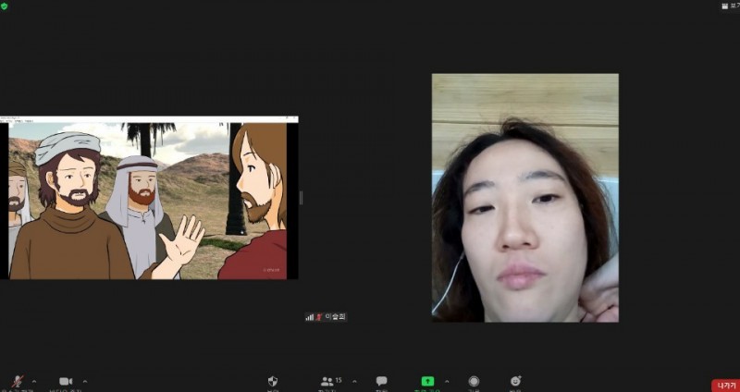This screenshot has height=392, width=740.
Task: Expand audio options arrow beside microphone
Action: click(34, 381)
